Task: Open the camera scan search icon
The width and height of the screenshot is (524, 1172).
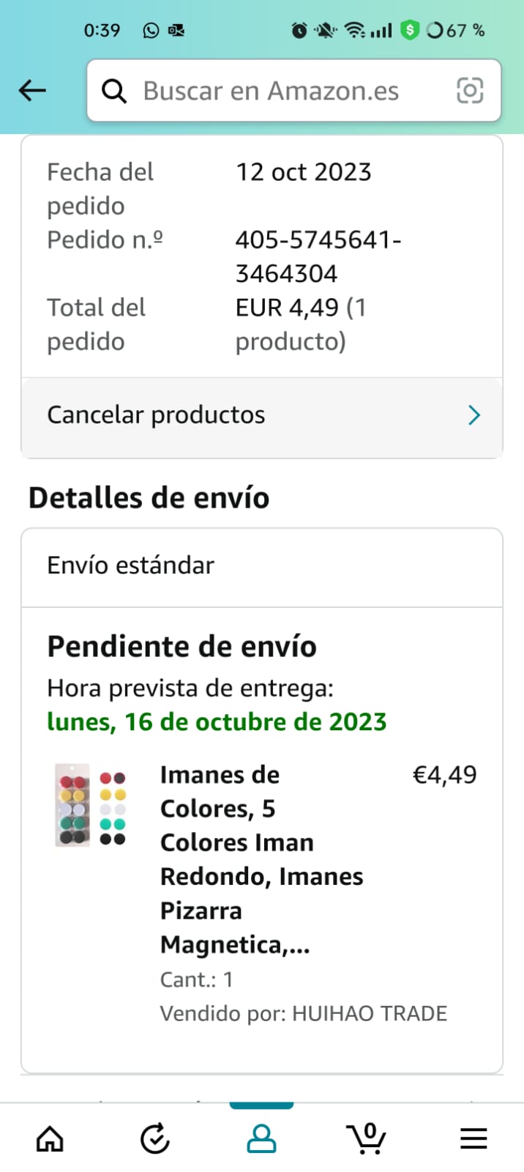Action: pos(470,91)
